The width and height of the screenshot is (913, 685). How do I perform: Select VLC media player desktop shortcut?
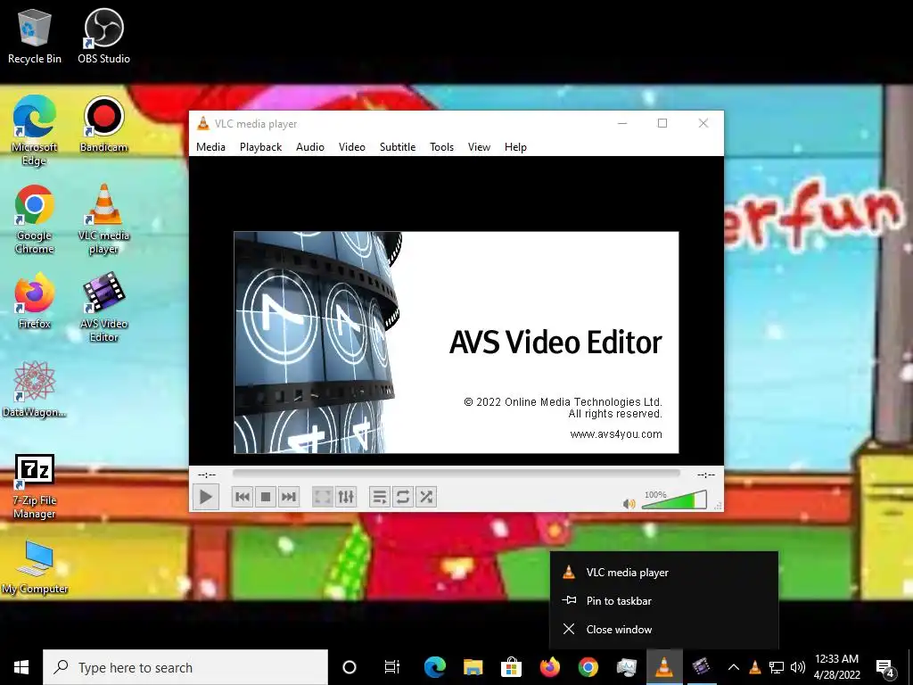point(103,219)
